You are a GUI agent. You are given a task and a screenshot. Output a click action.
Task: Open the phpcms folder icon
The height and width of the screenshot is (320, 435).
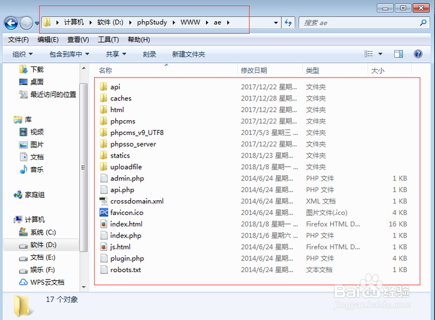pos(104,121)
